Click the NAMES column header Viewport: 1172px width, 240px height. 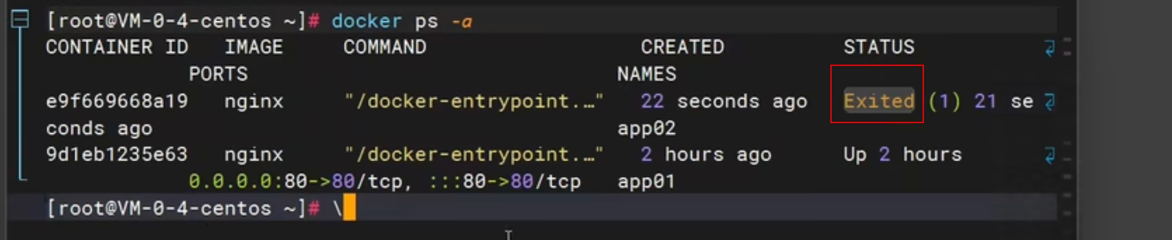(x=646, y=74)
